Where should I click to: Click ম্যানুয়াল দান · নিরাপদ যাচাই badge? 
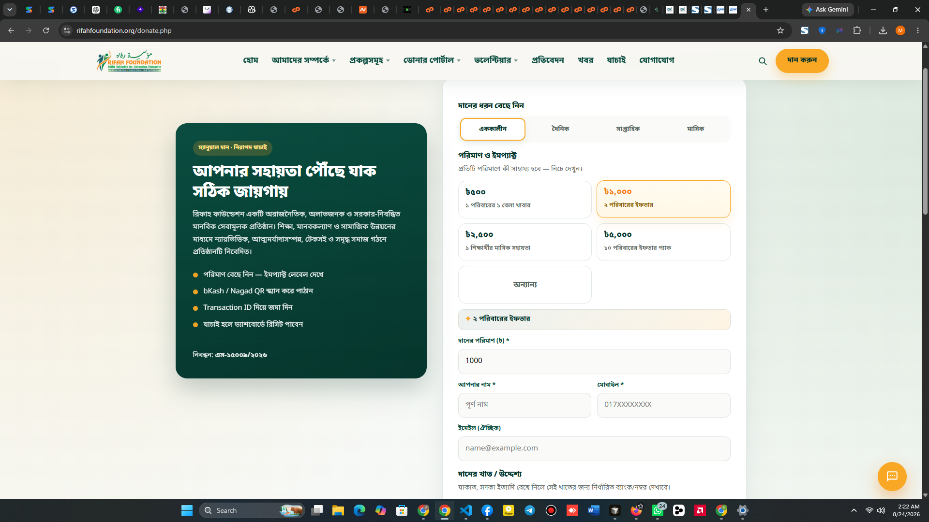232,147
